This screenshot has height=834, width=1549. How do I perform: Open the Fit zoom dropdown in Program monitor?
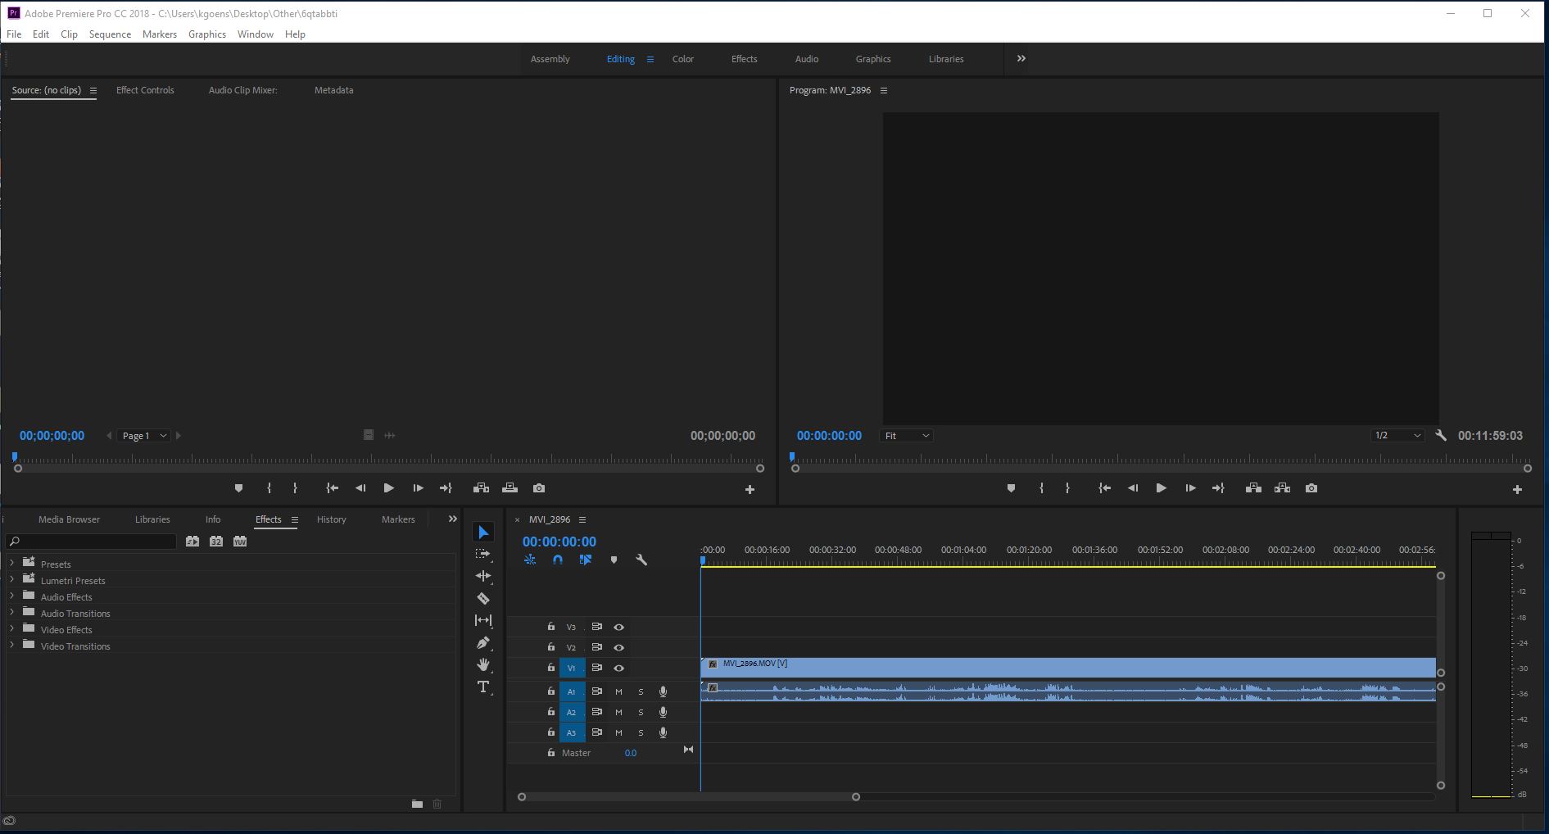pyautogui.click(x=906, y=435)
